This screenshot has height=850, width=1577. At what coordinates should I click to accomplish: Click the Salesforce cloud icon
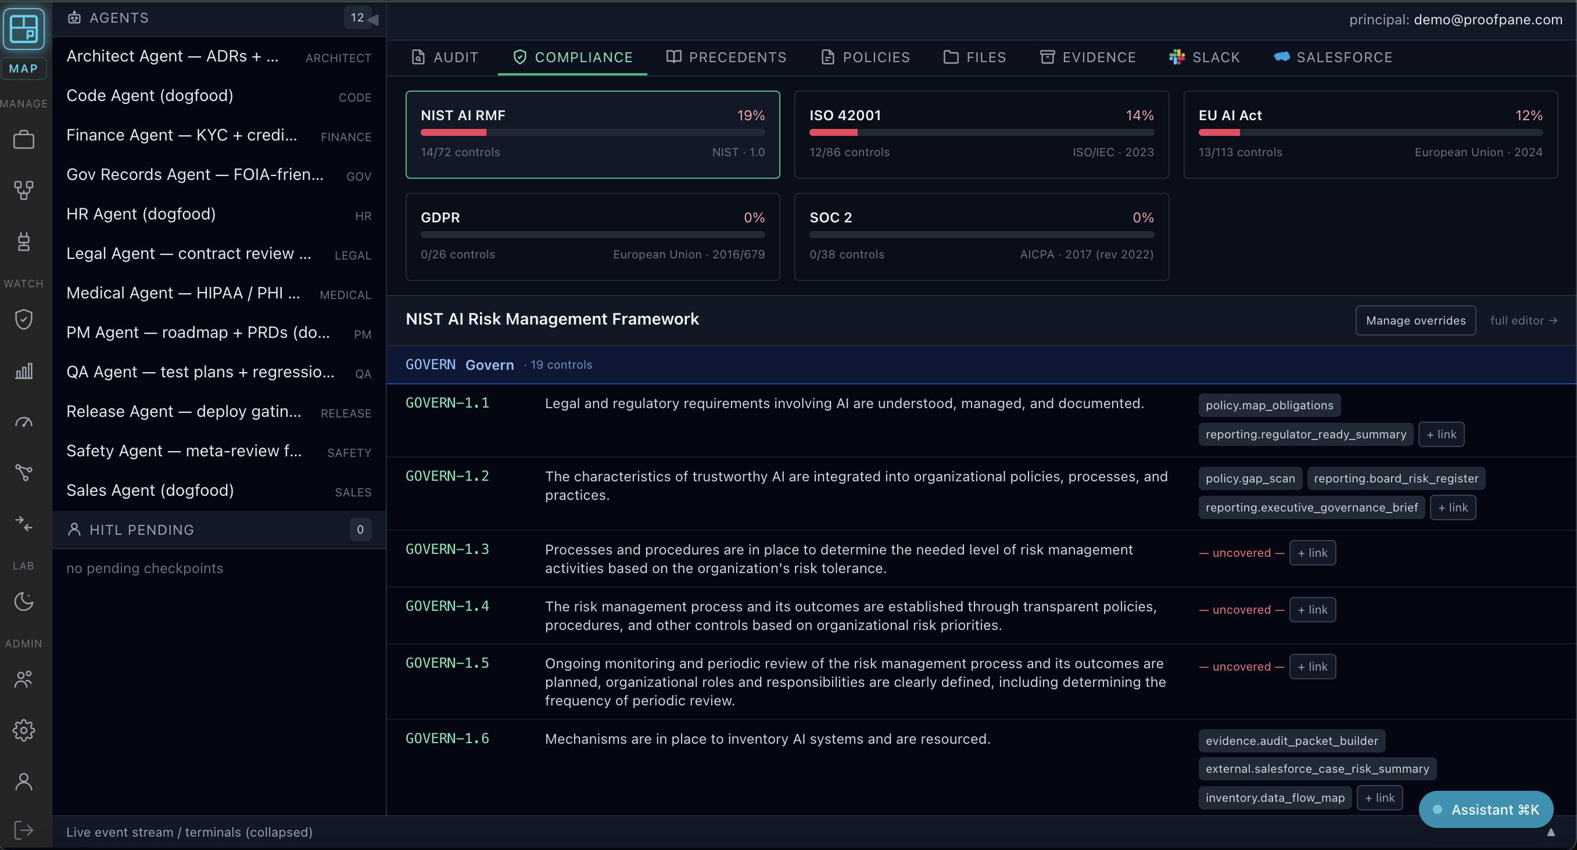click(1282, 57)
